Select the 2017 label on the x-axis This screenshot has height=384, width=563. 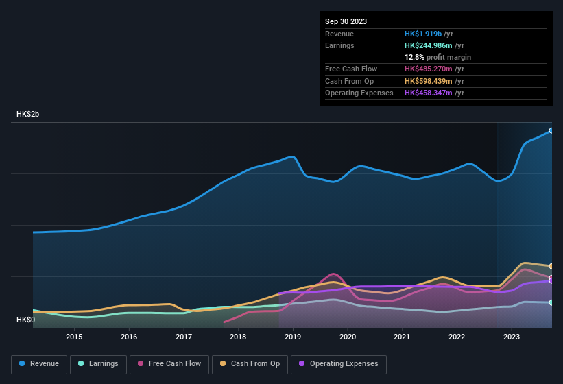click(183, 337)
